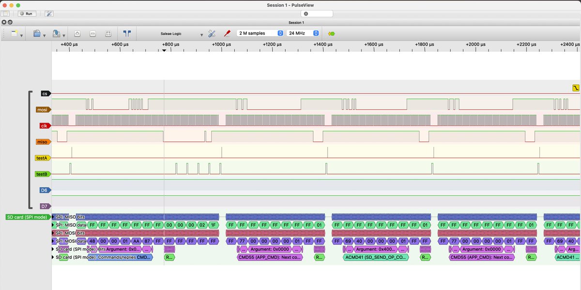Click the cursor marker on time ruler

(164, 50)
